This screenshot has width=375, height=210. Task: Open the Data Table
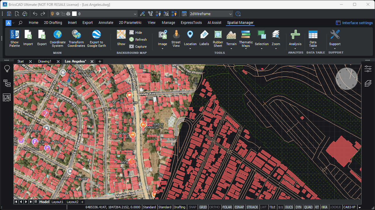point(313,39)
